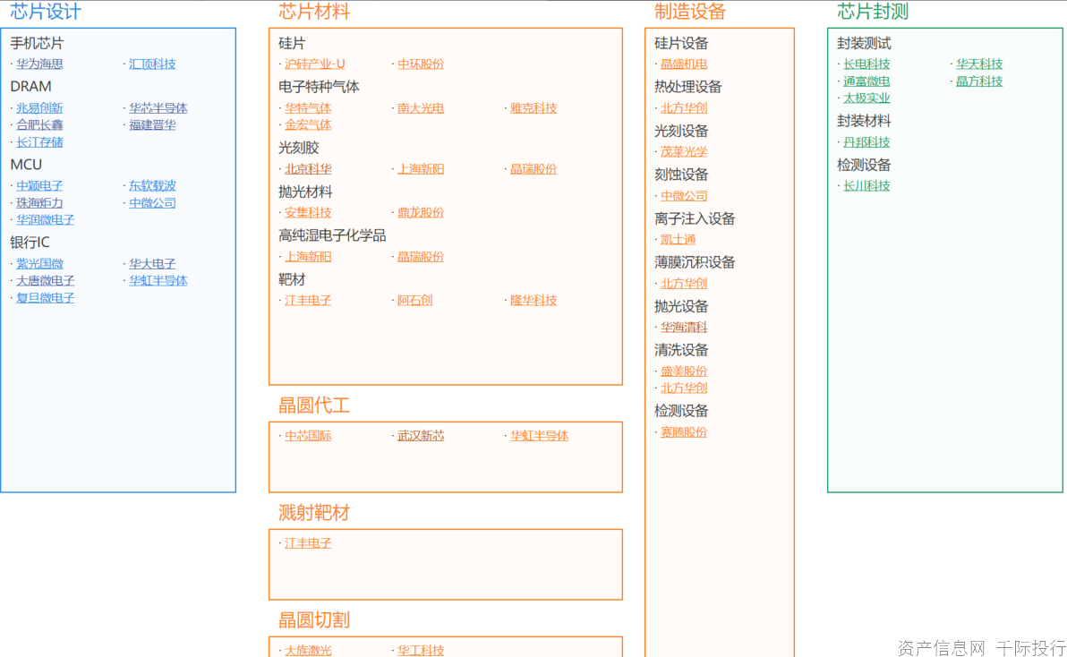Open 兆易创新 in the DRAM group
1067x657 pixels.
click(39, 108)
